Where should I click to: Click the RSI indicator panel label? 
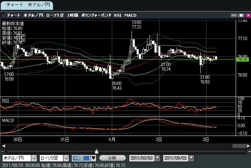(6, 100)
